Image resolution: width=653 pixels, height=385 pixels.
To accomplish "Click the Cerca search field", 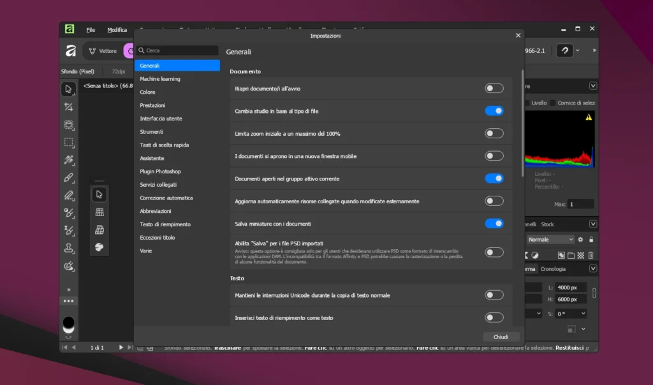I will click(181, 50).
